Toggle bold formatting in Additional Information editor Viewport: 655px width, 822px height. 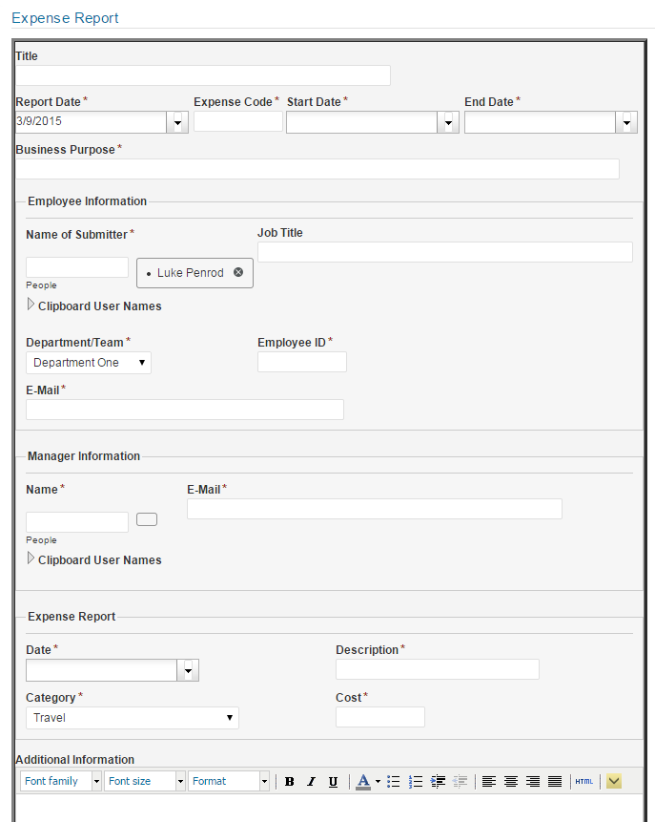point(289,781)
